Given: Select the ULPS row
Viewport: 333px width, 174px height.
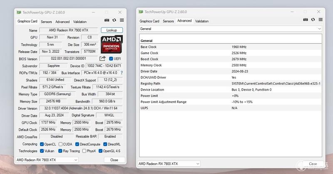Looking at the screenshot, I should point(231,108).
